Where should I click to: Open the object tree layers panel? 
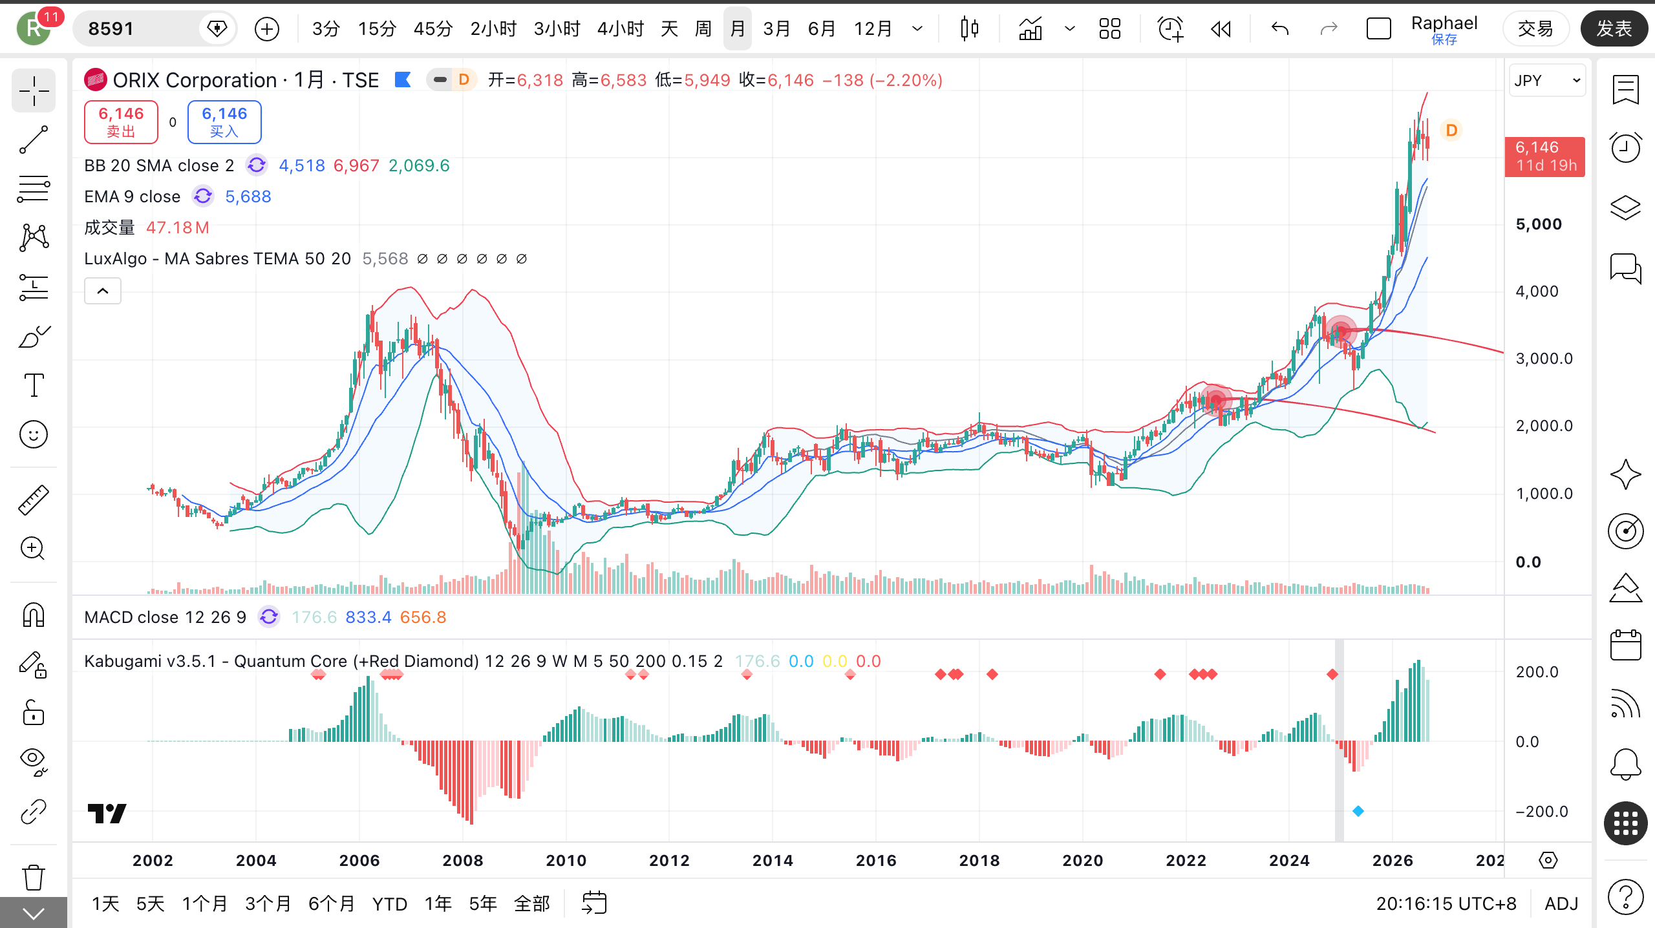click(1625, 207)
